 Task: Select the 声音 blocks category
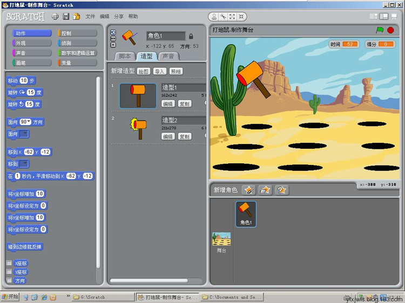tap(32, 53)
